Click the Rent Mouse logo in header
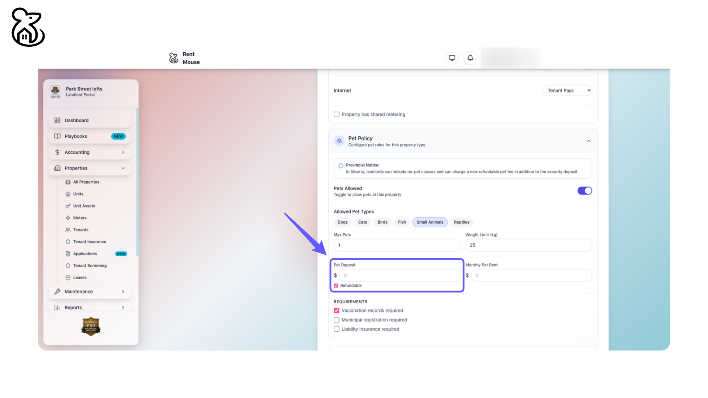Image resolution: width=708 pixels, height=398 pixels. click(x=174, y=58)
